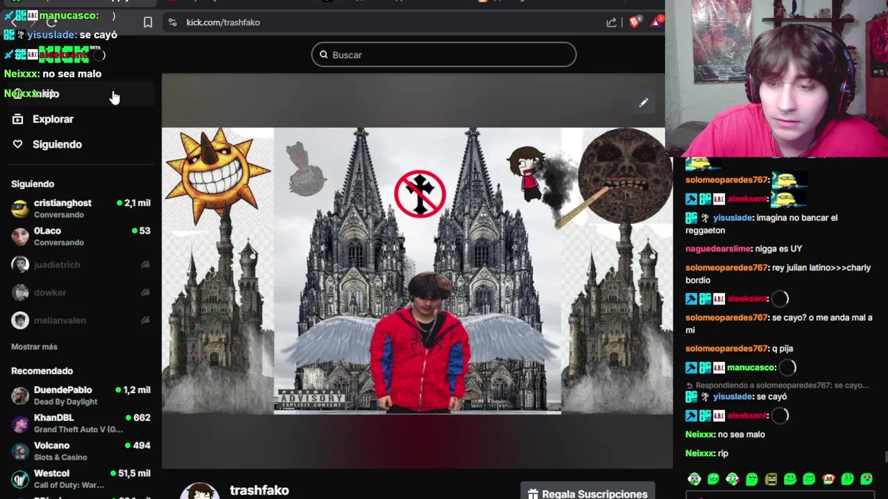Open the recommended channel DuendePablo
The width and height of the screenshot is (888, 499).
[x=80, y=396]
